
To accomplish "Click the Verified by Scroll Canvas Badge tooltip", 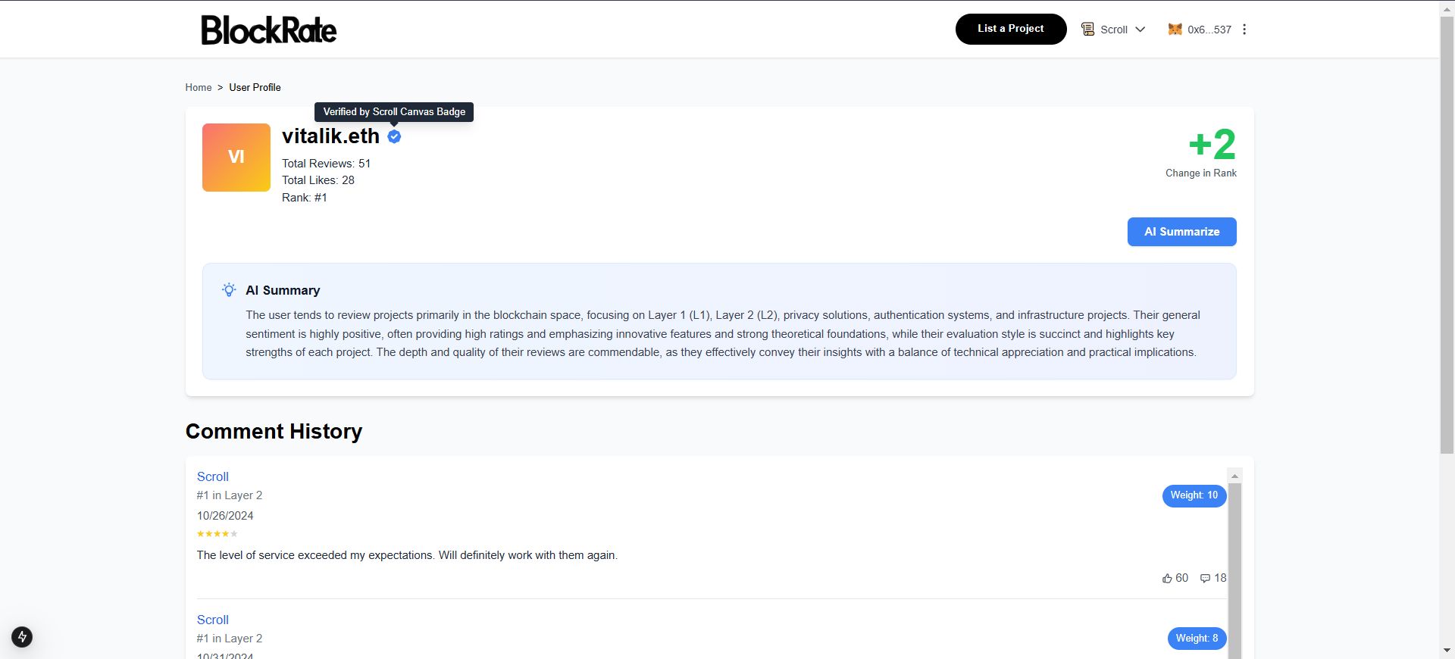I will coord(394,112).
